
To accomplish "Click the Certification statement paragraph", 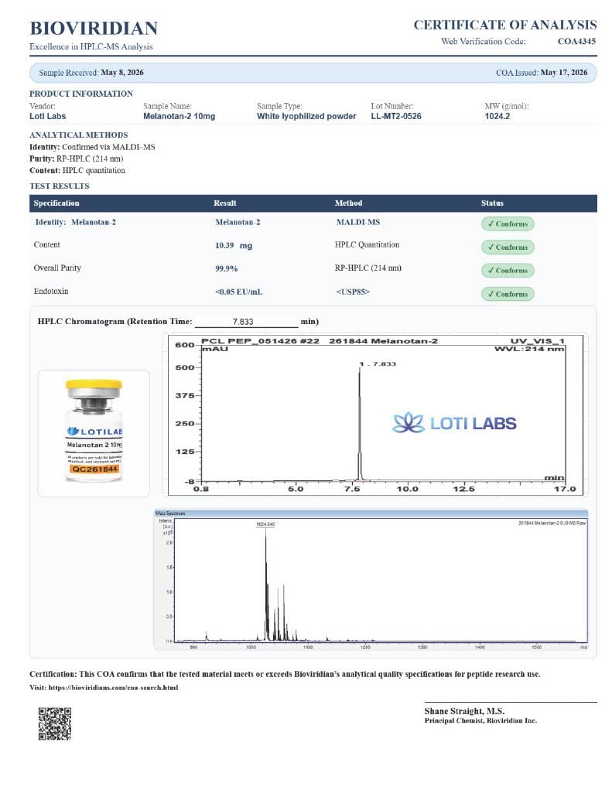I will click(285, 674).
